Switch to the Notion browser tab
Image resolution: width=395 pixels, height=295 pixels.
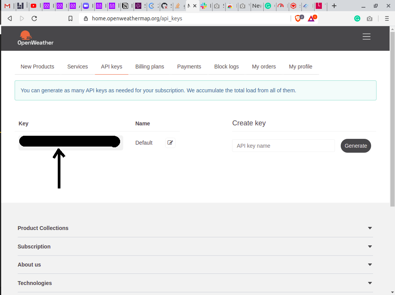(x=125, y=6)
